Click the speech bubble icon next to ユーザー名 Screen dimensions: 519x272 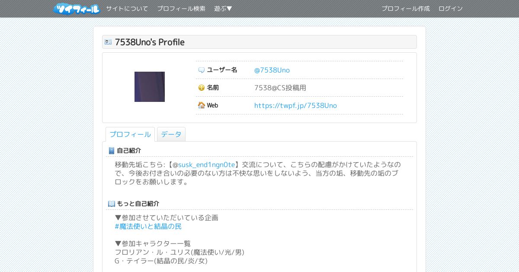point(201,70)
